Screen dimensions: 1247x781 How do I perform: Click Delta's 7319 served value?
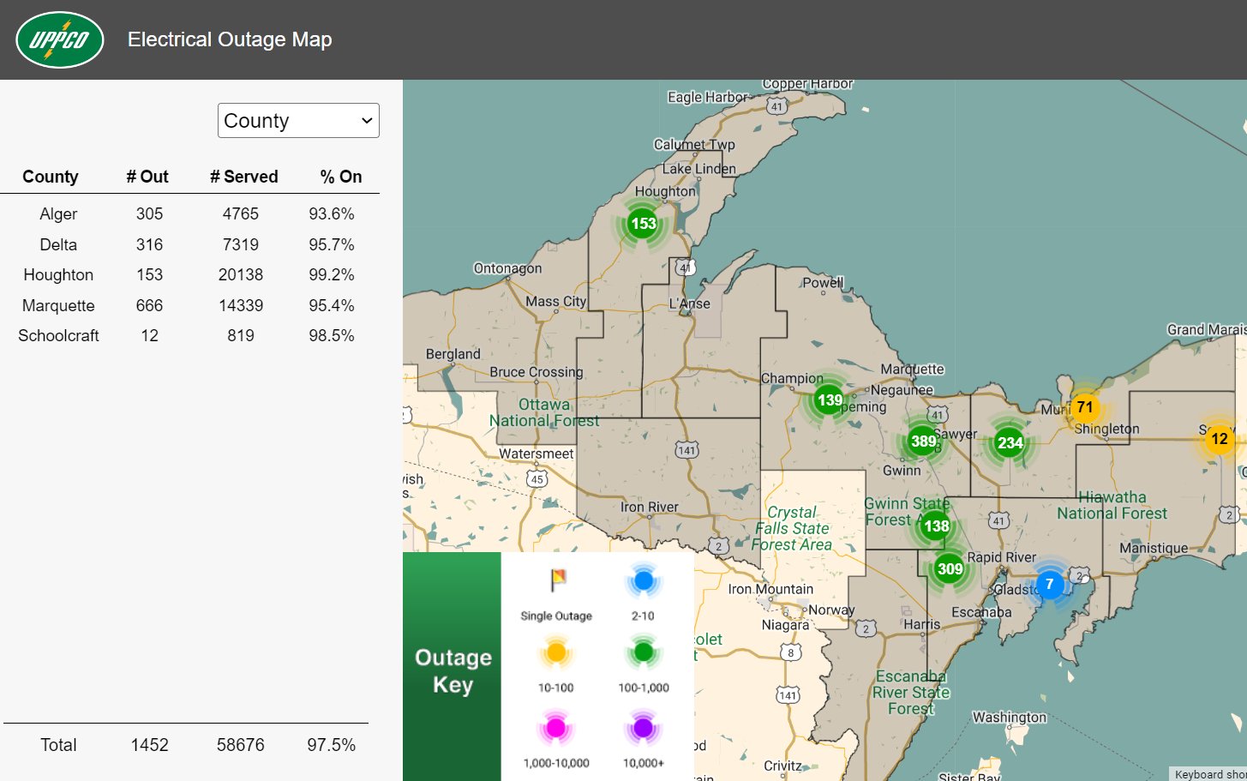241,245
